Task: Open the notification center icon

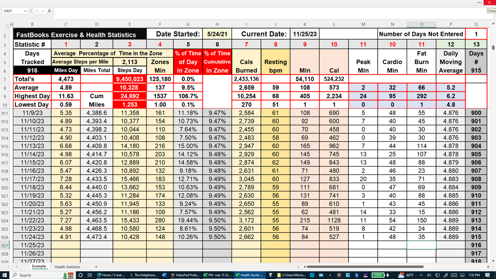Action: [488, 275]
